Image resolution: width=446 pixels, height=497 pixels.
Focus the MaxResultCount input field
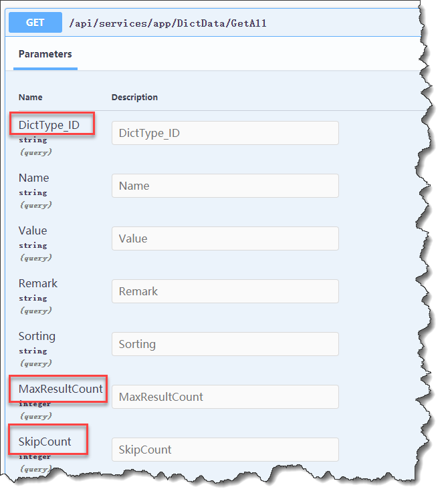tap(225, 397)
